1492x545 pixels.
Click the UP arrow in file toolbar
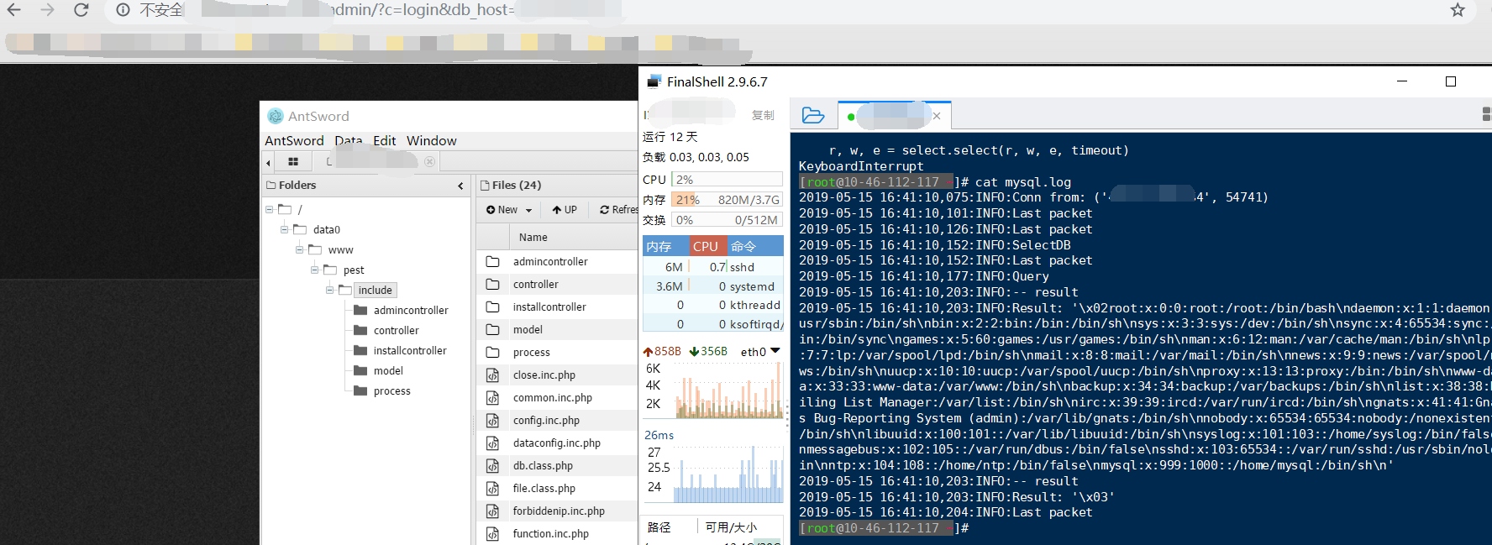pos(565,210)
